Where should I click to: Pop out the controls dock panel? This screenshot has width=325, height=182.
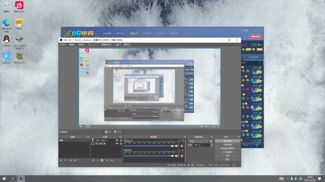[239, 137]
